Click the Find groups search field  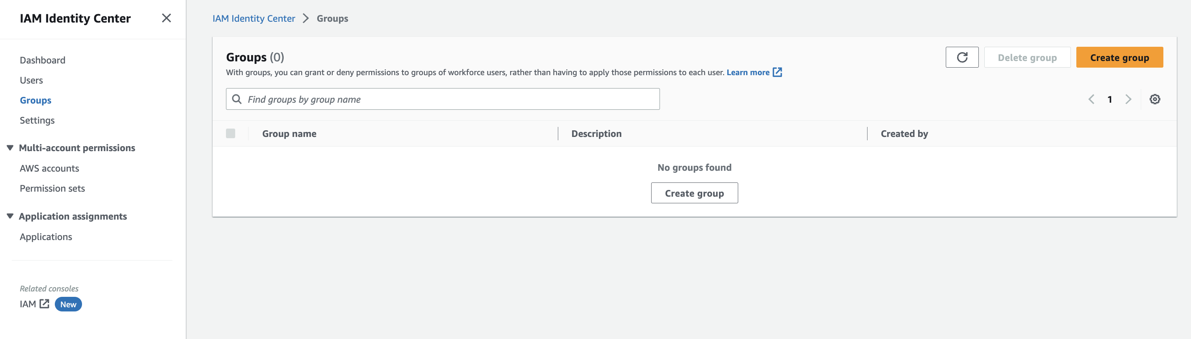(442, 99)
